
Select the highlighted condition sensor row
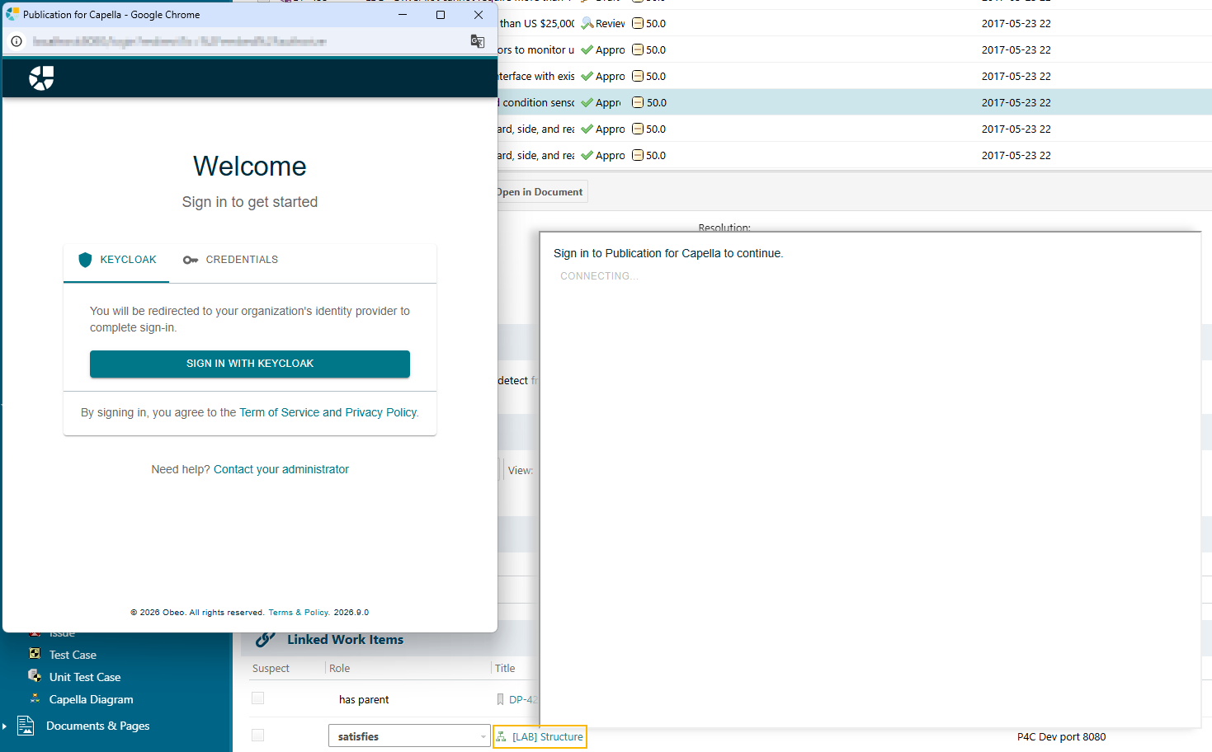(x=855, y=102)
